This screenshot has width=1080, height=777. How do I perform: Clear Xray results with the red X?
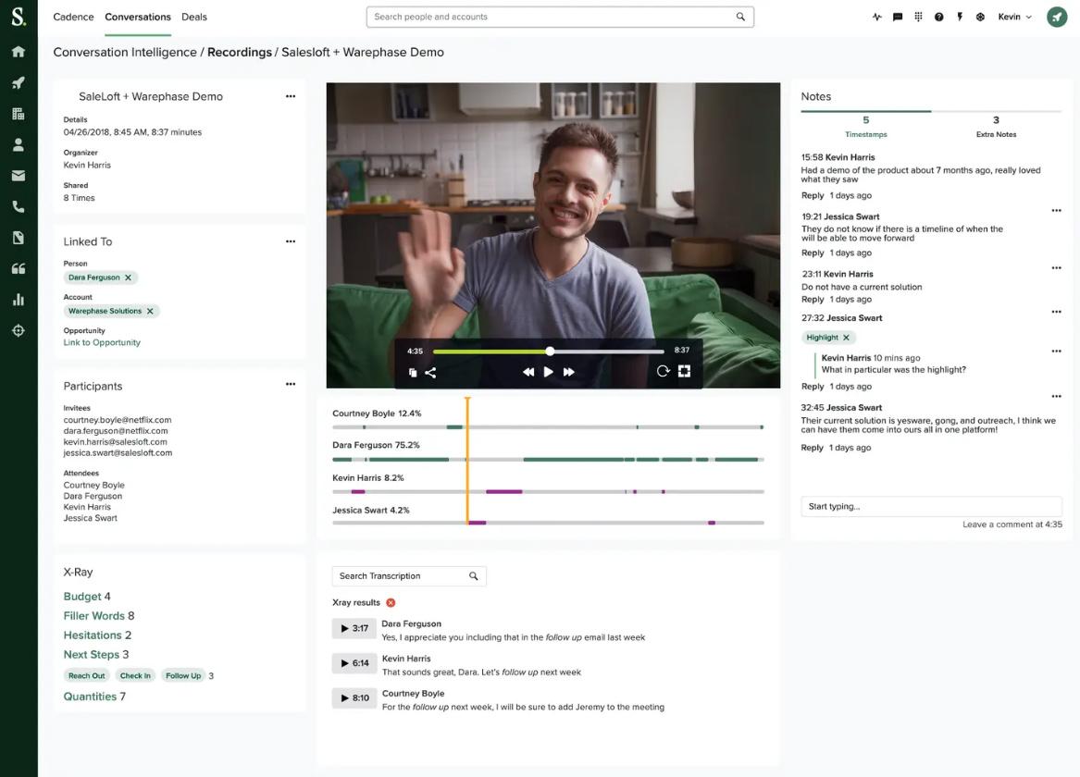pos(391,602)
